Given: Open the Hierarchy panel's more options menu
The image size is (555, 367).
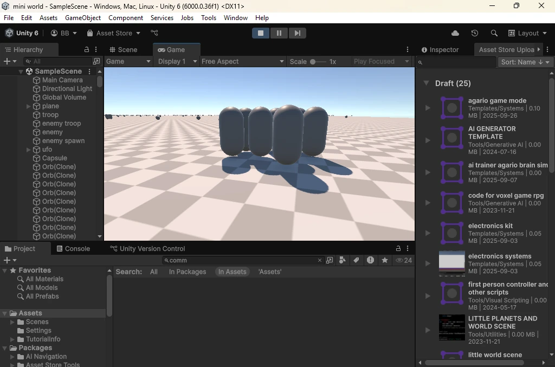Looking at the screenshot, I should (96, 49).
